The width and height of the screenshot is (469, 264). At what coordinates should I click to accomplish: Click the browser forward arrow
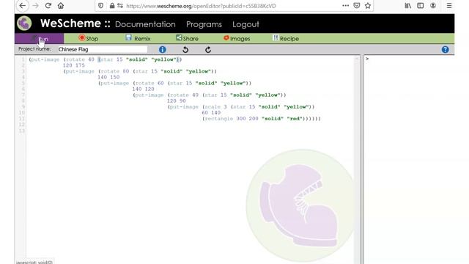(x=36, y=6)
